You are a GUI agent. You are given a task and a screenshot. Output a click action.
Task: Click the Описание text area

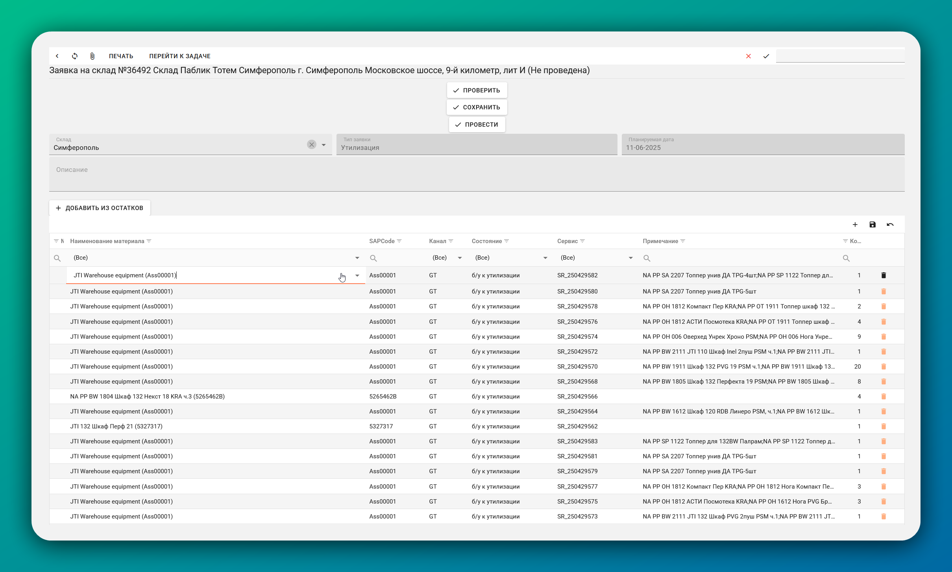click(x=477, y=174)
